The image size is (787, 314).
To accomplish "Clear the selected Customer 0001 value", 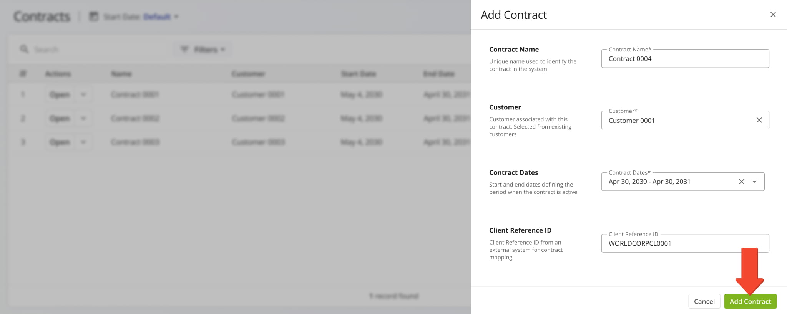I will point(759,120).
